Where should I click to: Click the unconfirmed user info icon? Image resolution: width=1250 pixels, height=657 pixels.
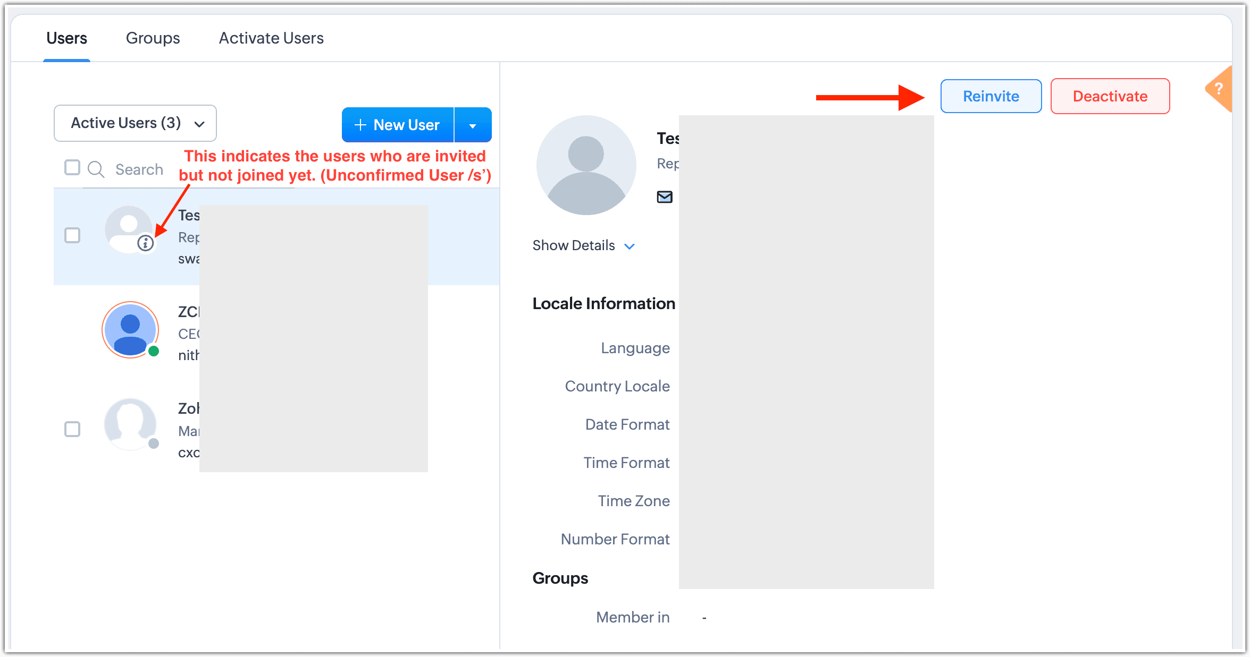point(145,243)
